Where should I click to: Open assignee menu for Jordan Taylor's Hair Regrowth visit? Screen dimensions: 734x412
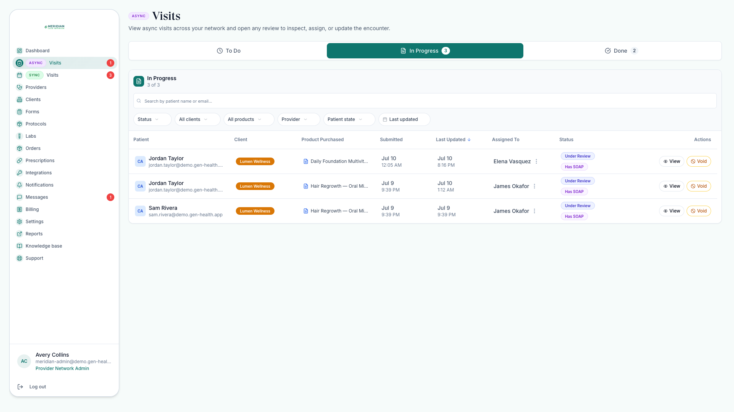(534, 186)
